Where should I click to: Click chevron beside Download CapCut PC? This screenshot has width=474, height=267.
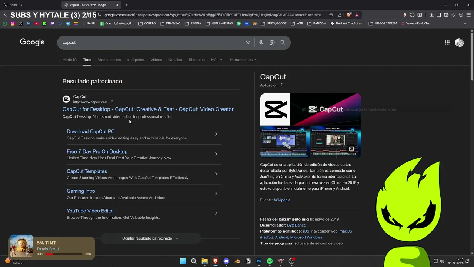point(216,134)
